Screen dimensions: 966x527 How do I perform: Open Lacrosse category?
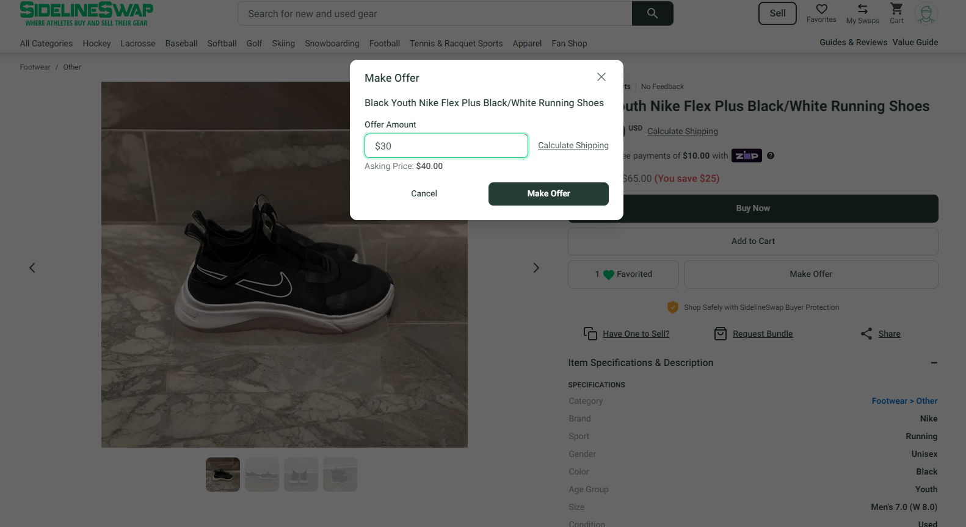[x=138, y=43]
